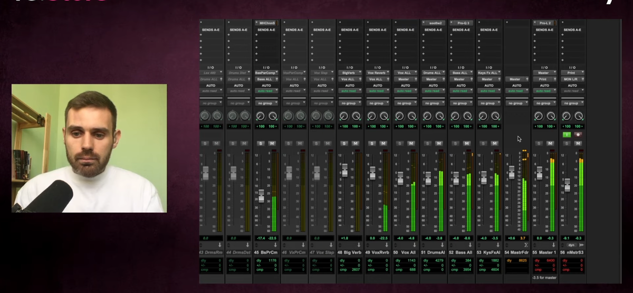
Task: Click the track type arrow icon on KysFxAl
Action: 498,245
